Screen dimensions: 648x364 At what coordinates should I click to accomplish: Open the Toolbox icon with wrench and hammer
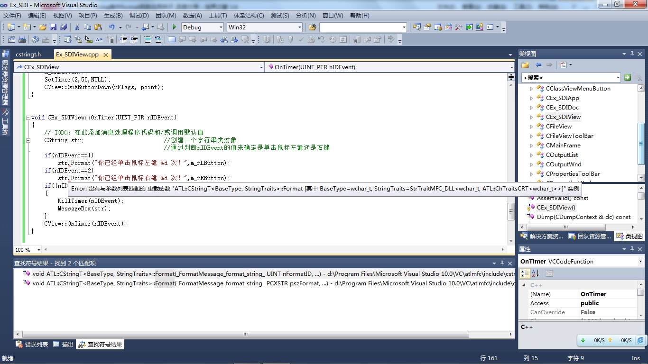[459, 27]
